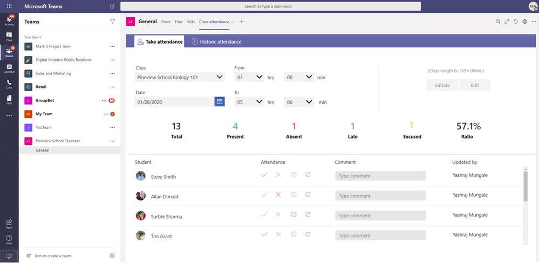Toggle Tim Grant present checkmark
This screenshot has width=539, height=263.
coord(264,234)
